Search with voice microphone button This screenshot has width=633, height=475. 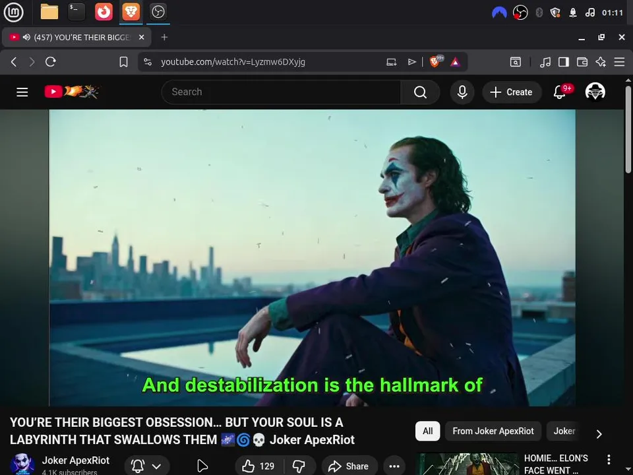(462, 92)
